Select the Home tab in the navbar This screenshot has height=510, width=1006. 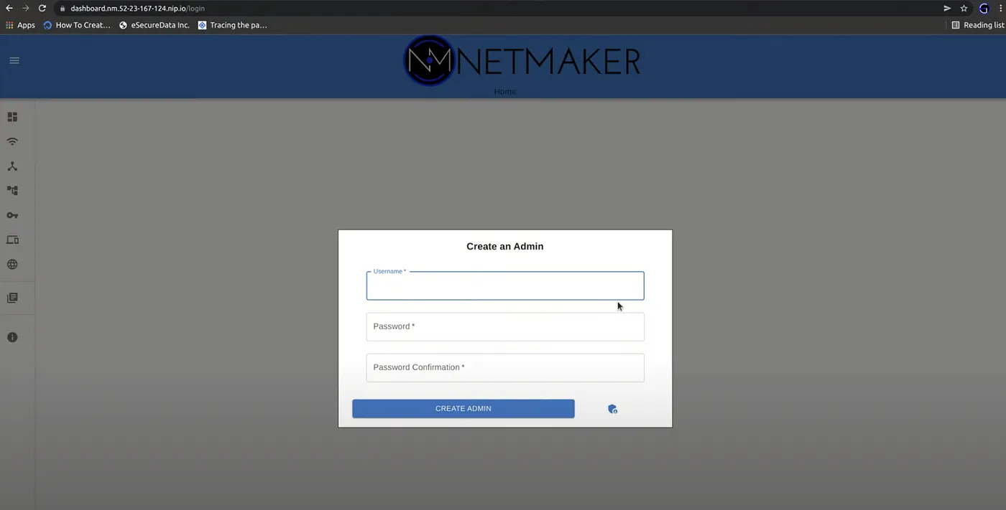(504, 91)
